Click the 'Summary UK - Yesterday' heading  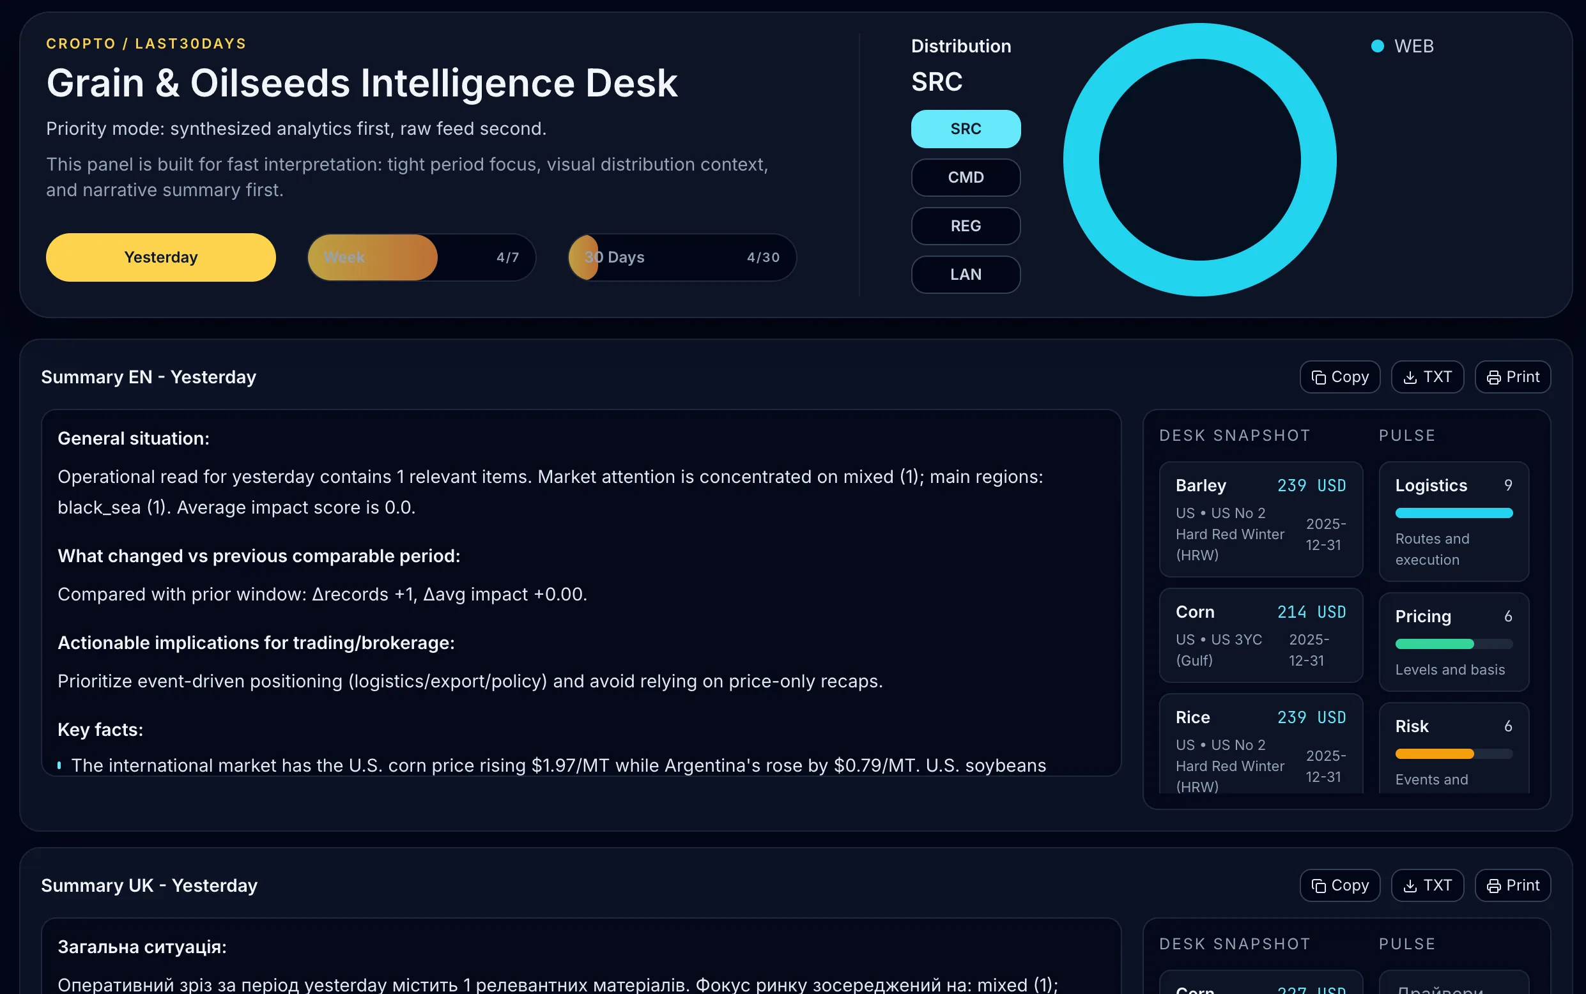[x=150, y=885]
